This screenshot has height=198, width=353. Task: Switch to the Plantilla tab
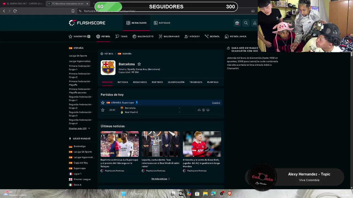tap(213, 82)
